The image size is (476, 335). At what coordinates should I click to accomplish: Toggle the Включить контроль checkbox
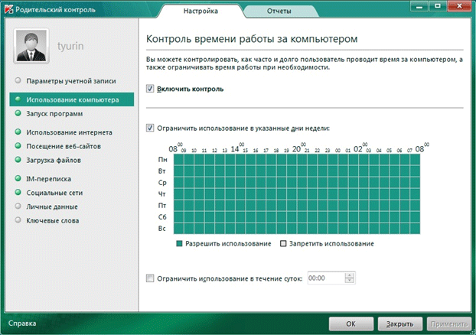pyautogui.click(x=150, y=89)
